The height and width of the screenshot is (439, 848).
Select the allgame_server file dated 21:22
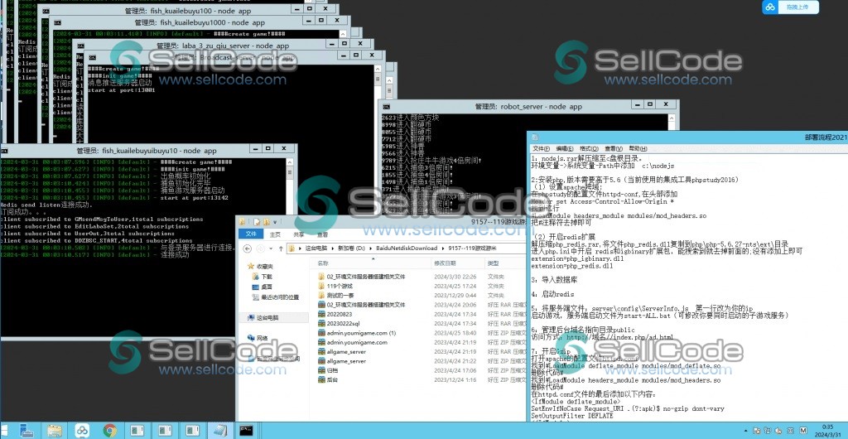(x=346, y=361)
